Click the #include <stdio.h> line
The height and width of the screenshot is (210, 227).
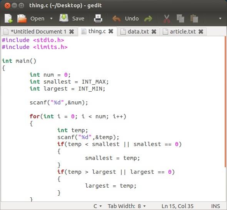(33, 40)
